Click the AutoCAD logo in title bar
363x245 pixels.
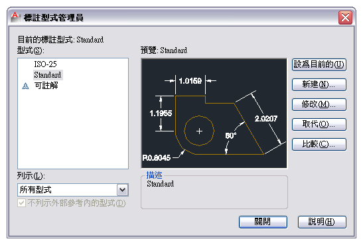click(15, 17)
